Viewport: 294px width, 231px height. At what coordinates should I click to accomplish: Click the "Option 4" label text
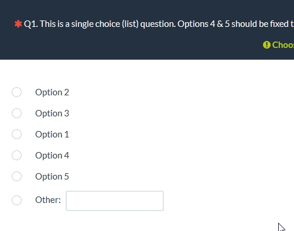(x=52, y=156)
